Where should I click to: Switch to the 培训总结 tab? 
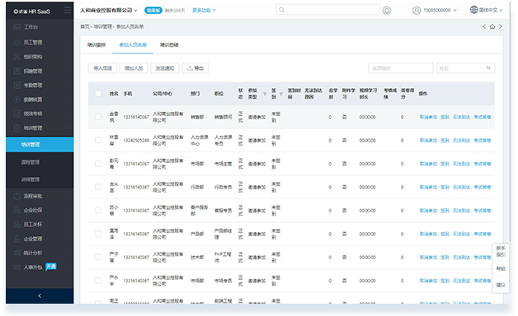(169, 44)
